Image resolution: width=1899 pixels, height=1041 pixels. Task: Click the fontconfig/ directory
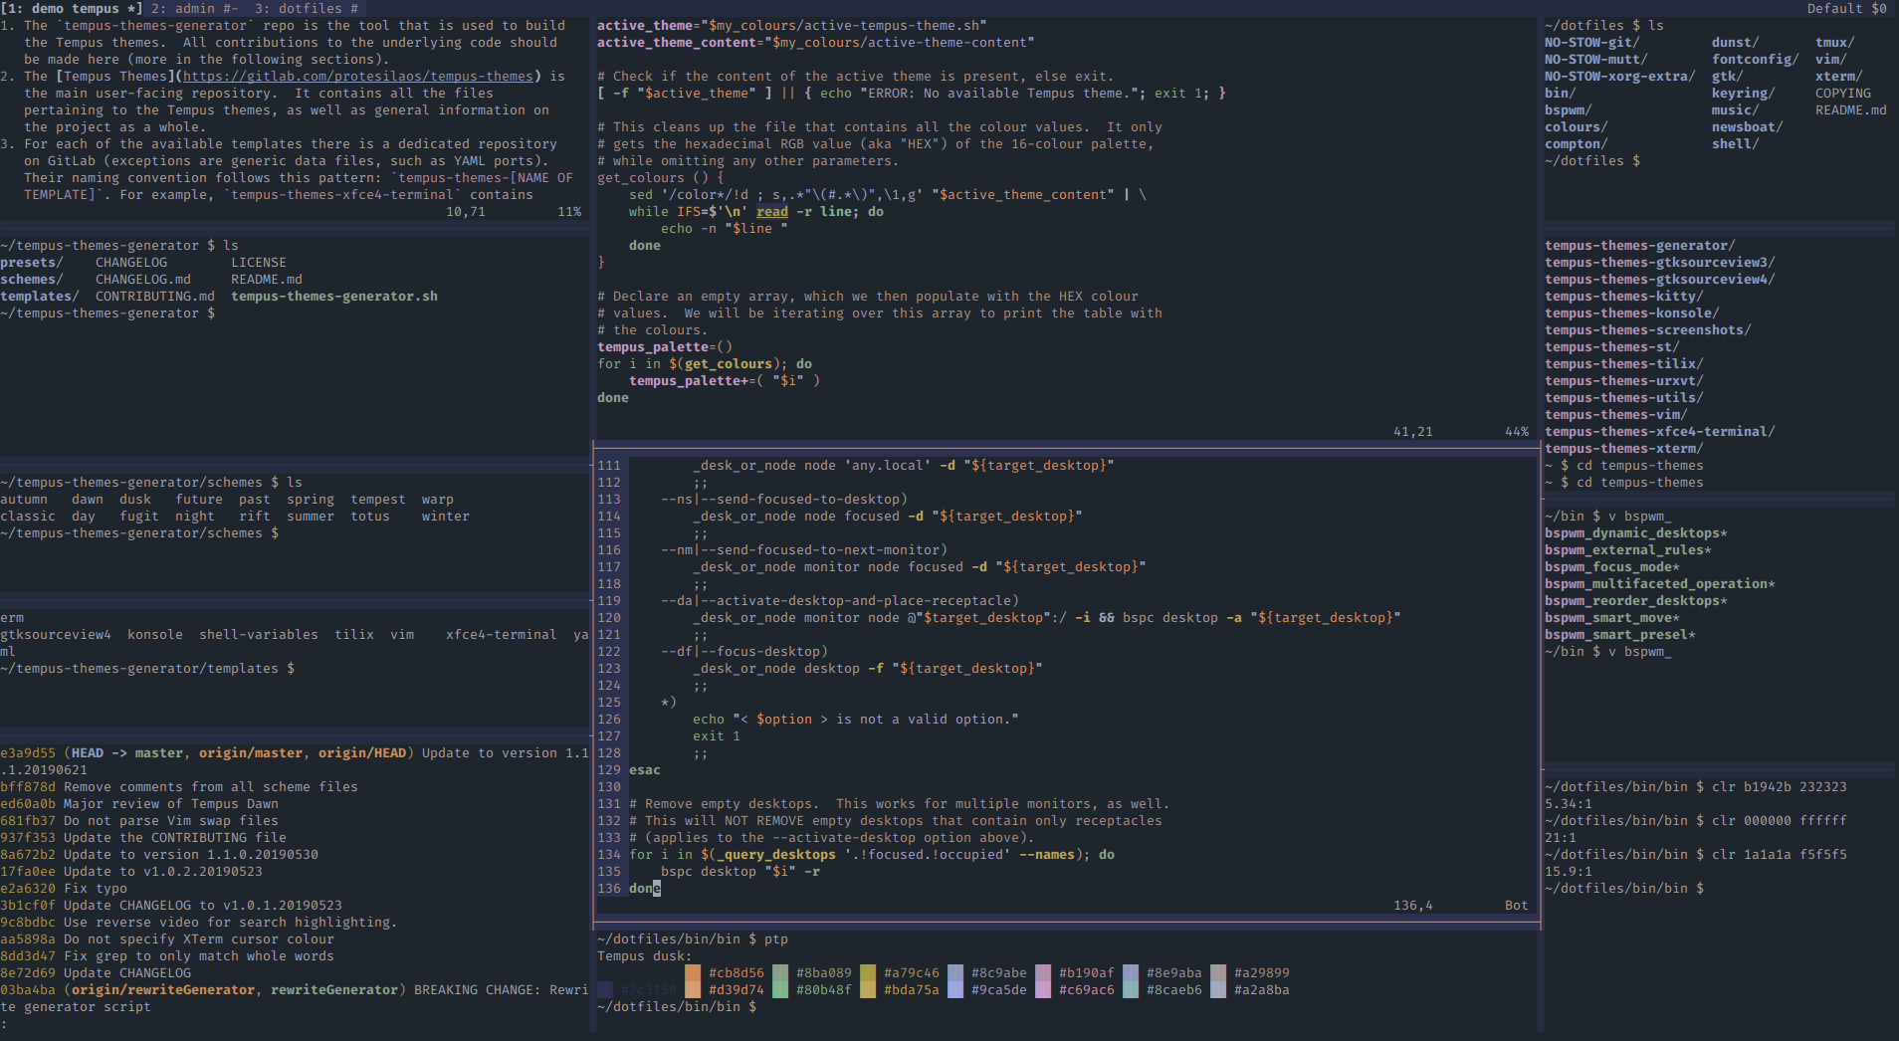coord(1756,59)
